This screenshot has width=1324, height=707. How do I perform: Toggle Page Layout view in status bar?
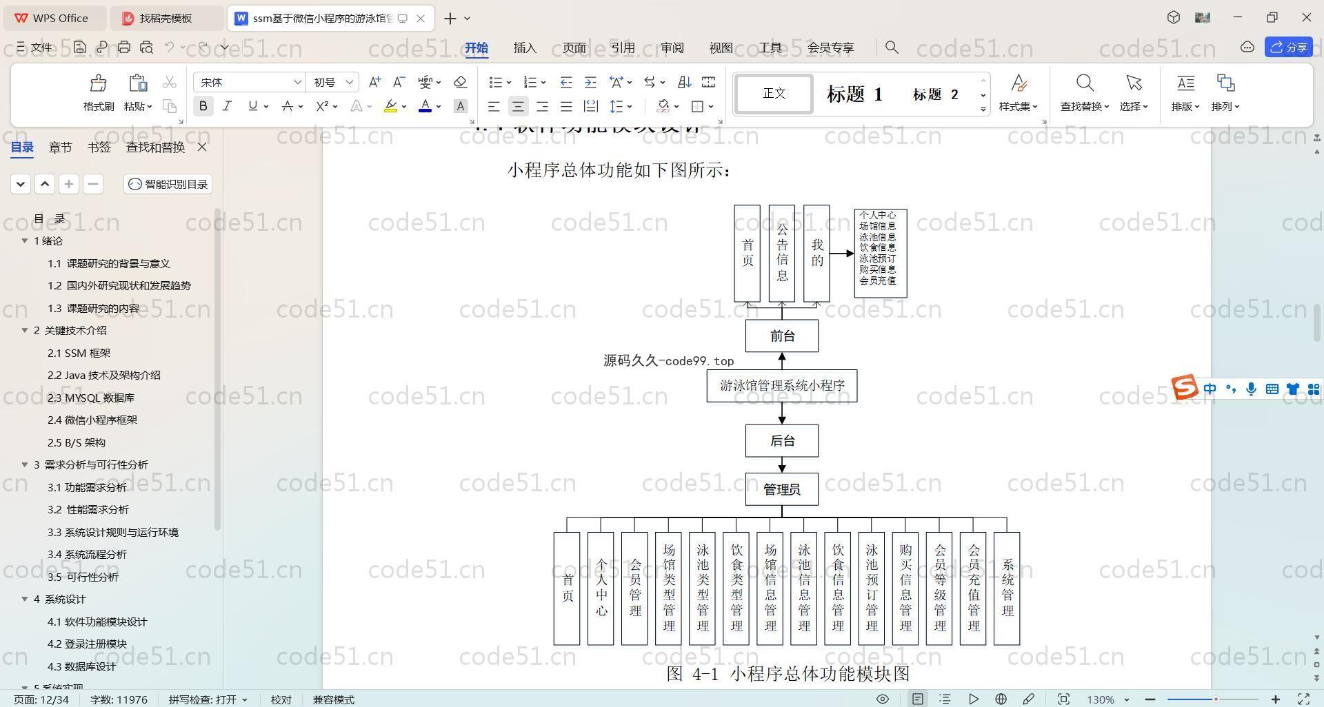[x=917, y=699]
